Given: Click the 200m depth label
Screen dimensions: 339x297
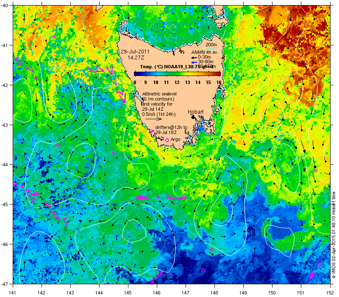Looking at the screenshot, I should click(x=211, y=45).
